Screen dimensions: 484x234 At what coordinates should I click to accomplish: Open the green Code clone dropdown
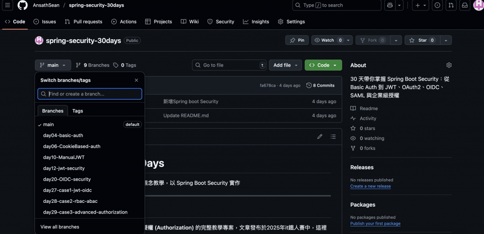323,65
